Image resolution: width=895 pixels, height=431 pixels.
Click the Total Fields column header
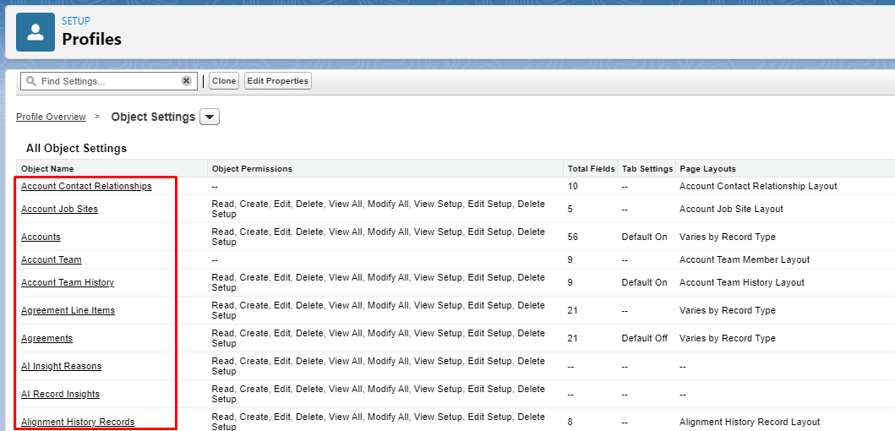[592, 169]
